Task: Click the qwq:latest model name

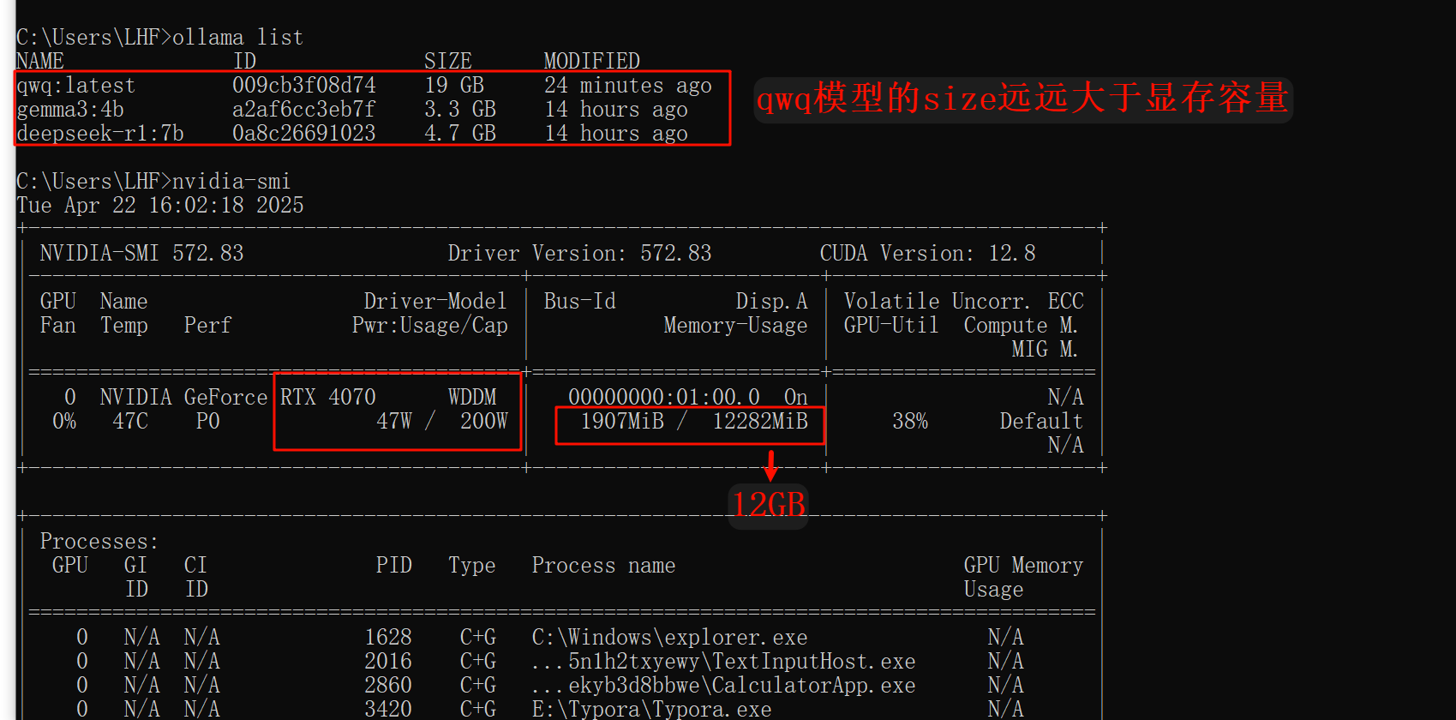Action: (75, 86)
